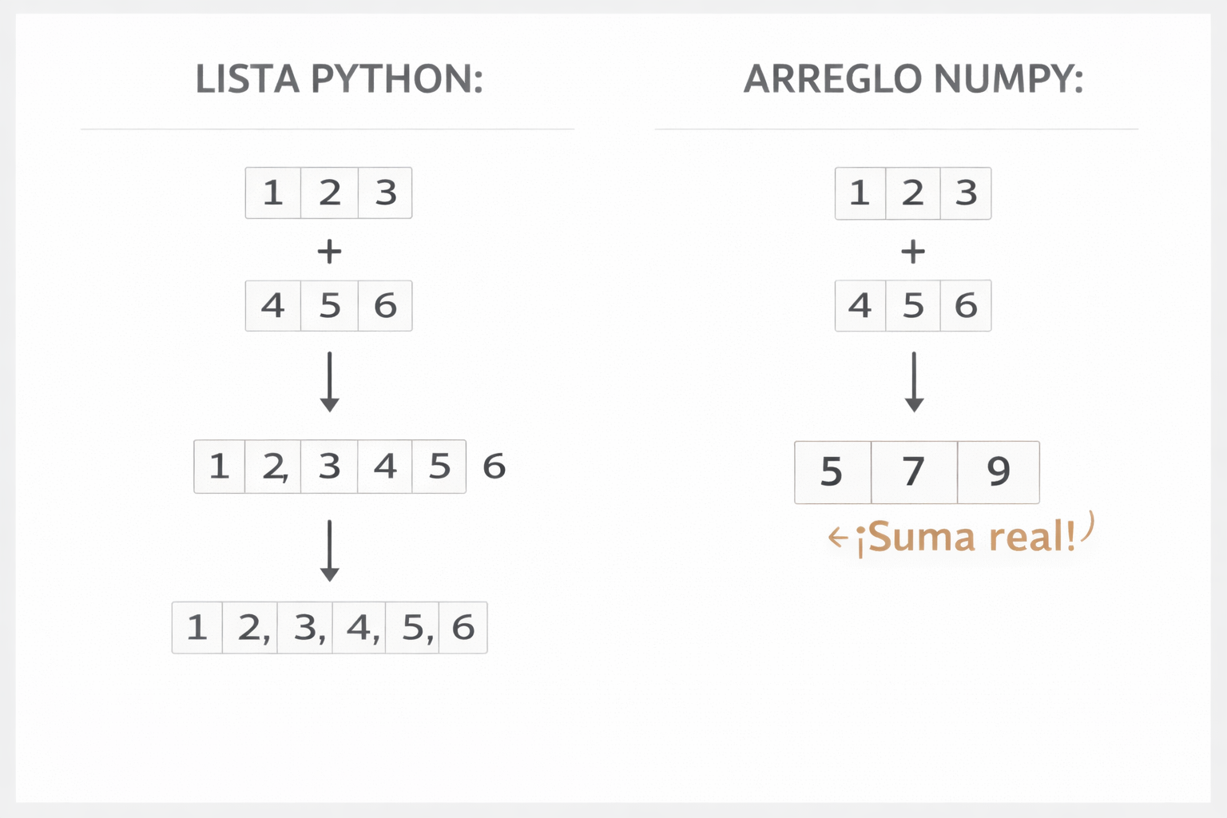Click cell 9 in the NumPy sum result
The height and width of the screenshot is (818, 1227).
click(x=999, y=471)
